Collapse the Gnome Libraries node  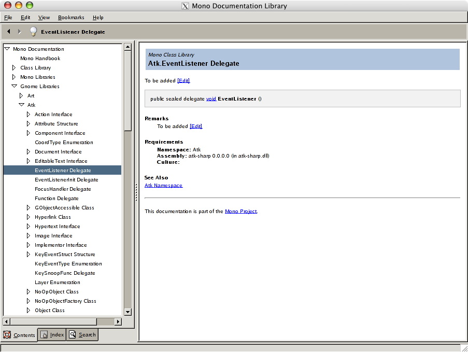click(x=14, y=86)
